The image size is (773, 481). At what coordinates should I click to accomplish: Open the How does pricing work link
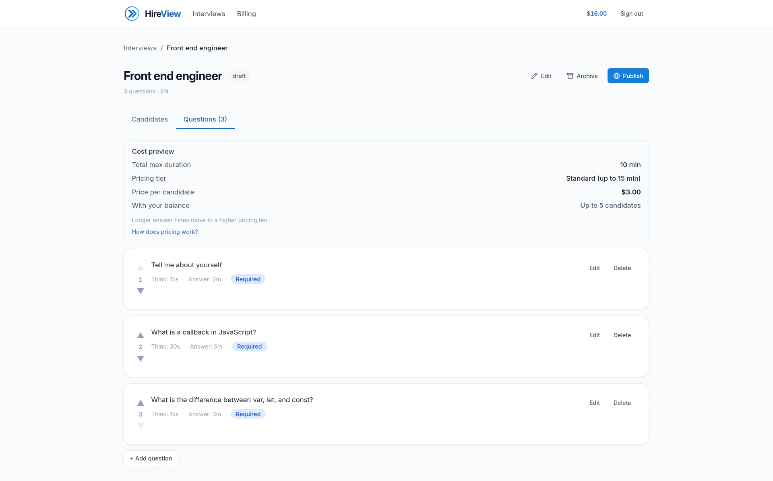(x=165, y=232)
